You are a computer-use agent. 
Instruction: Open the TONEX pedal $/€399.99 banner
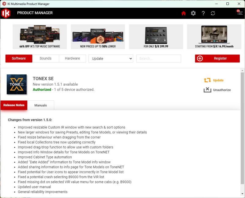click(x=156, y=37)
